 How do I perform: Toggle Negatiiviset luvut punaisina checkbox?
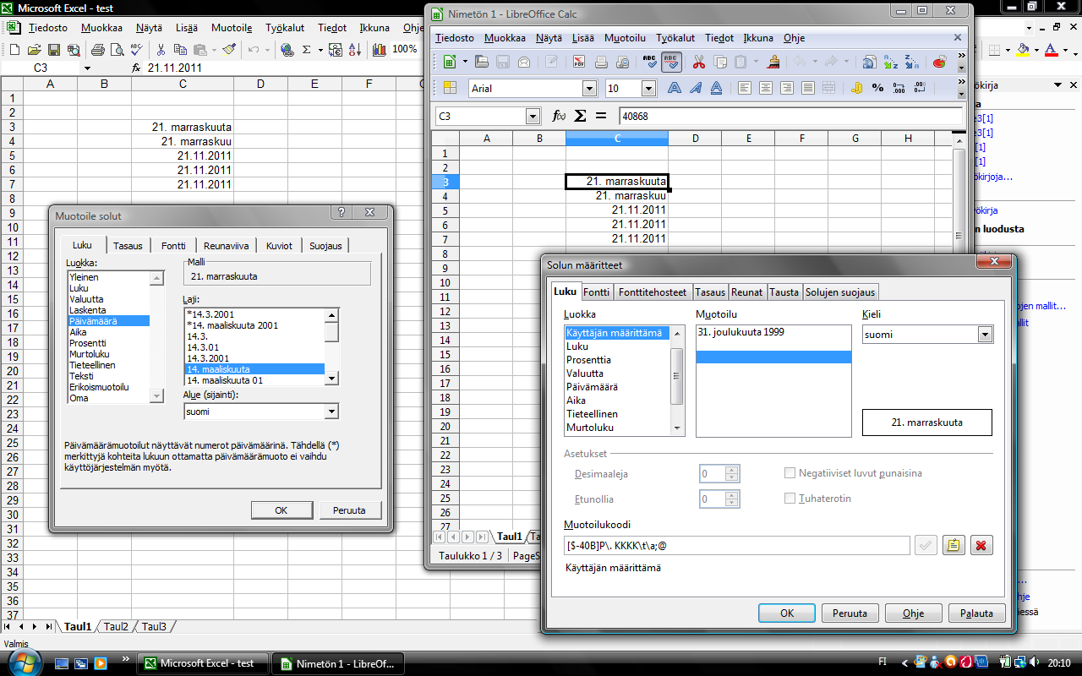pyautogui.click(x=790, y=473)
